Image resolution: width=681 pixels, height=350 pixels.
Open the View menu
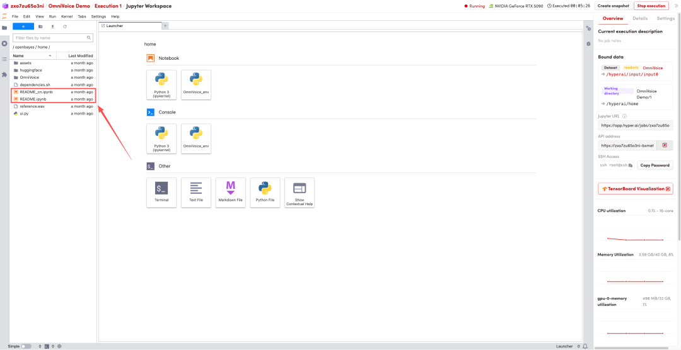coord(40,16)
